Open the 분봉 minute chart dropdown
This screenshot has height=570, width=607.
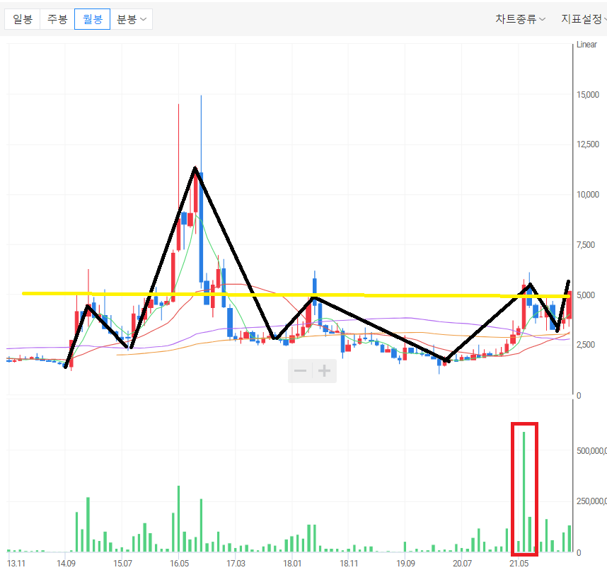pyautogui.click(x=132, y=19)
